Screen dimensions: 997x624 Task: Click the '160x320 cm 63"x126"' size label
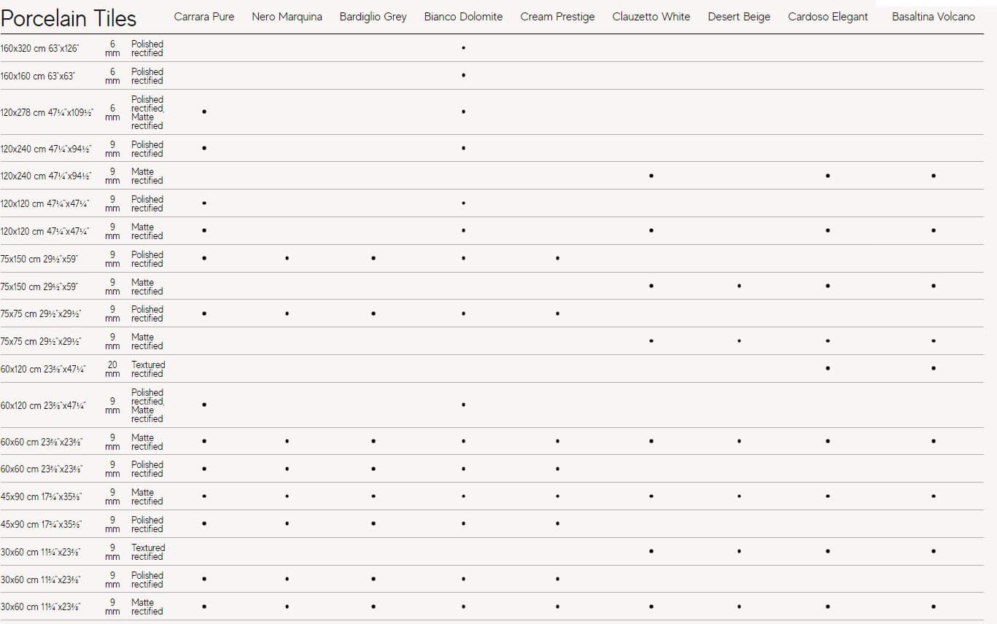[x=40, y=48]
